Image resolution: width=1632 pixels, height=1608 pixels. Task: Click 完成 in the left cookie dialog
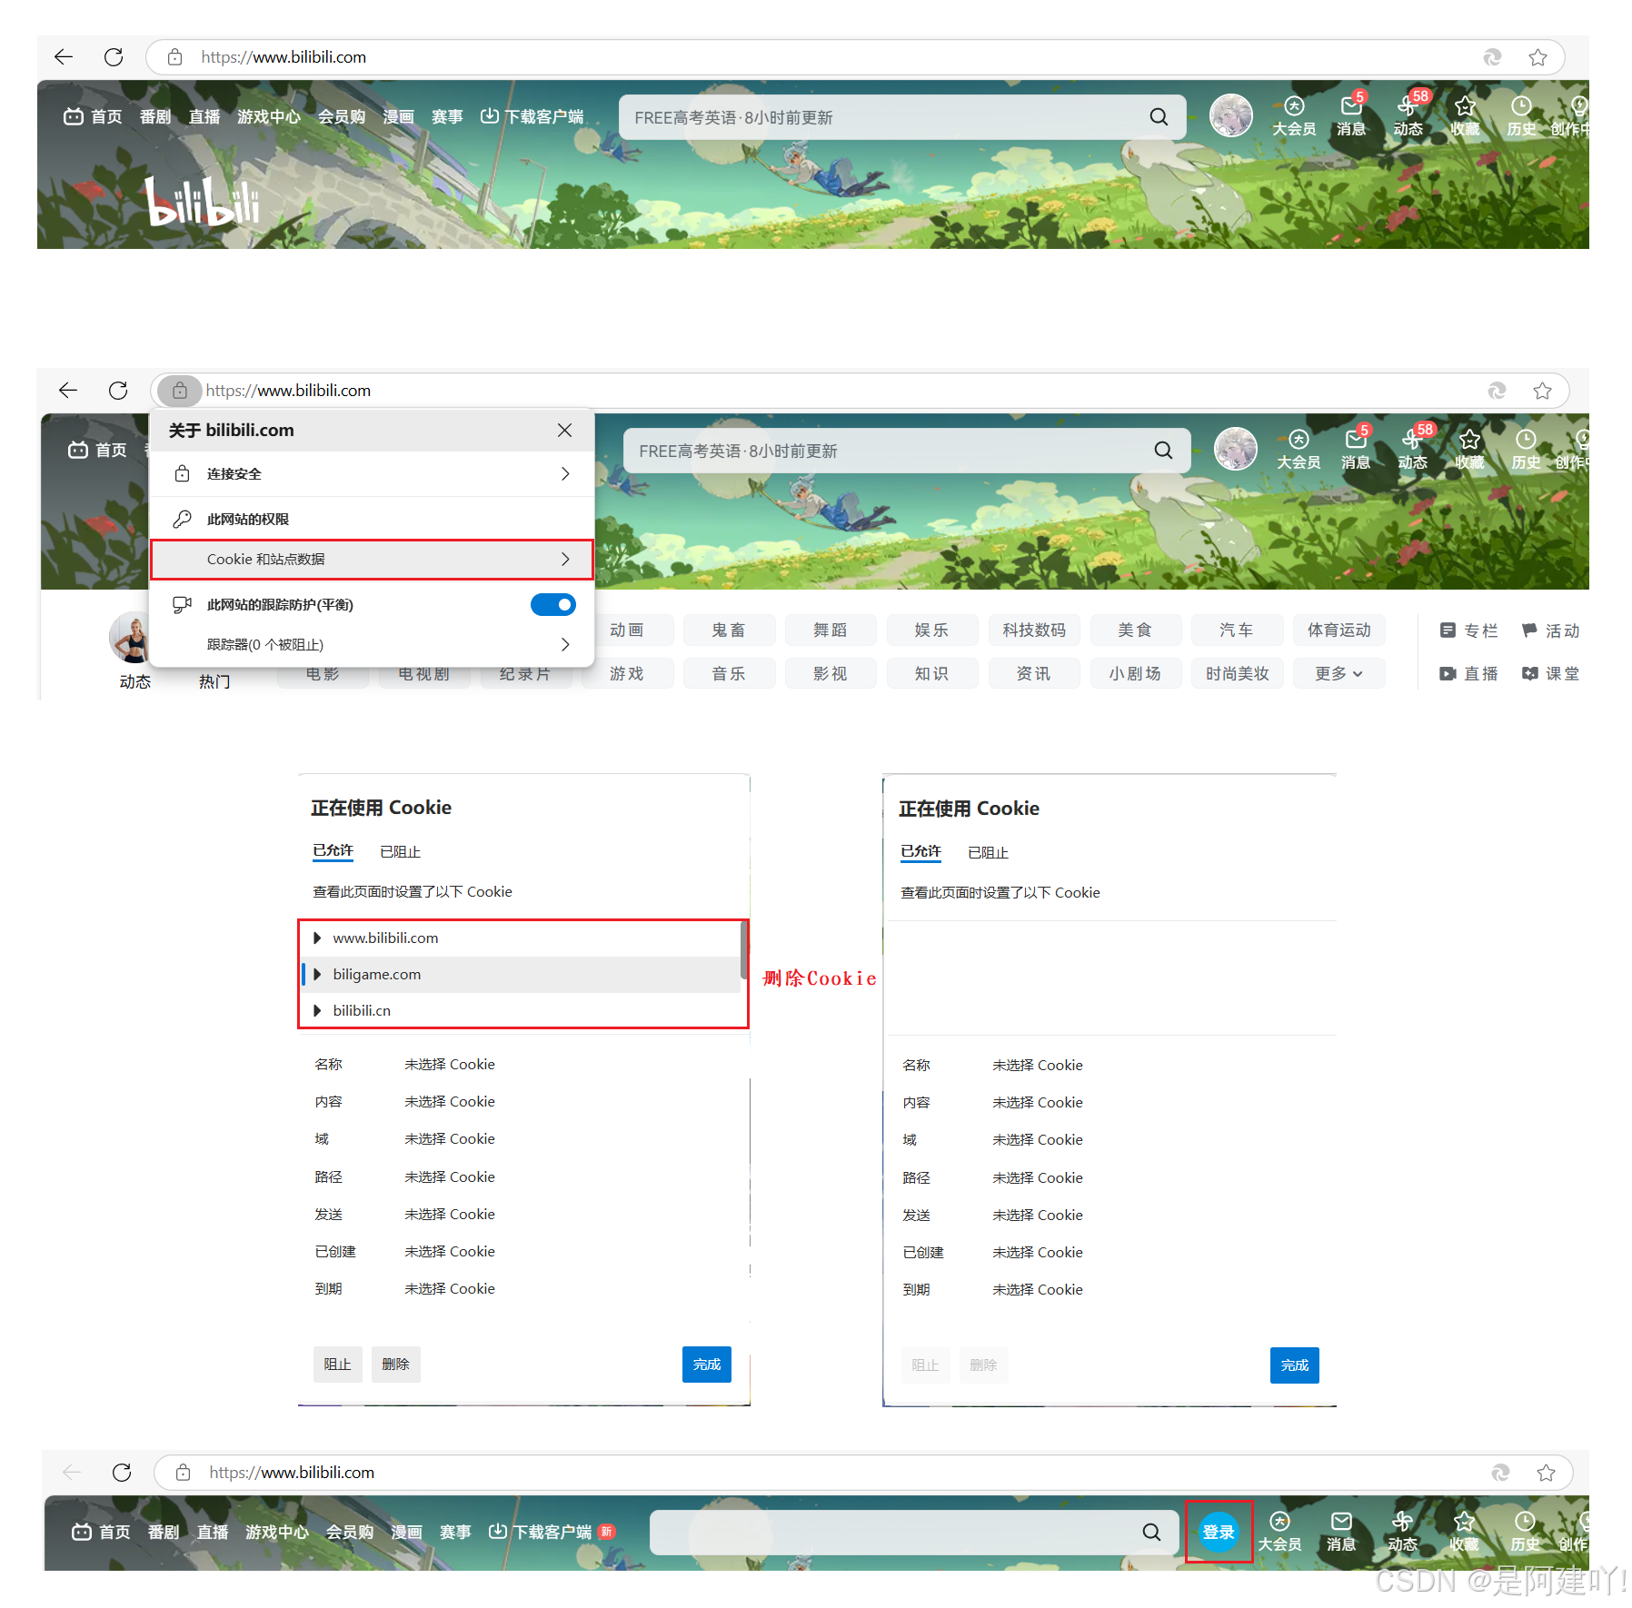(707, 1365)
